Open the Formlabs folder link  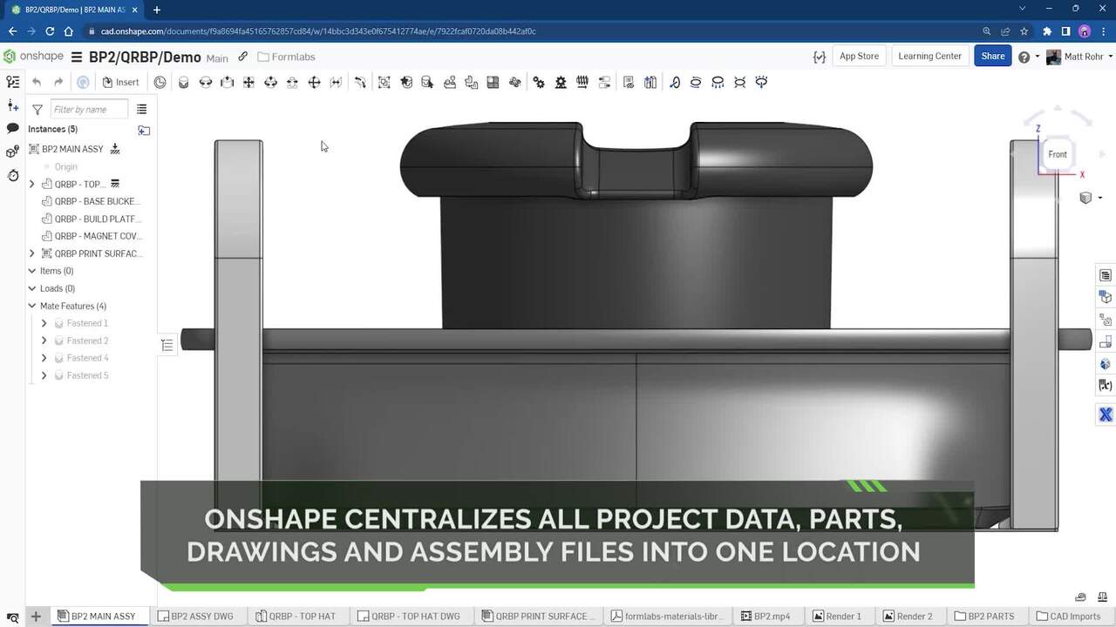coord(287,57)
